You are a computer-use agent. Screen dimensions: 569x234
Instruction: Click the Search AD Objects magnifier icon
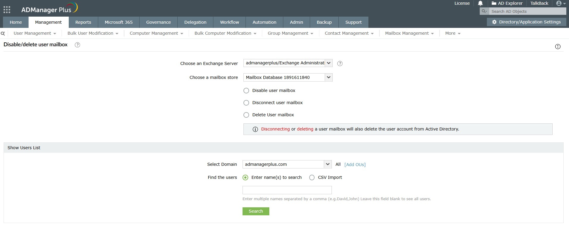484,11
